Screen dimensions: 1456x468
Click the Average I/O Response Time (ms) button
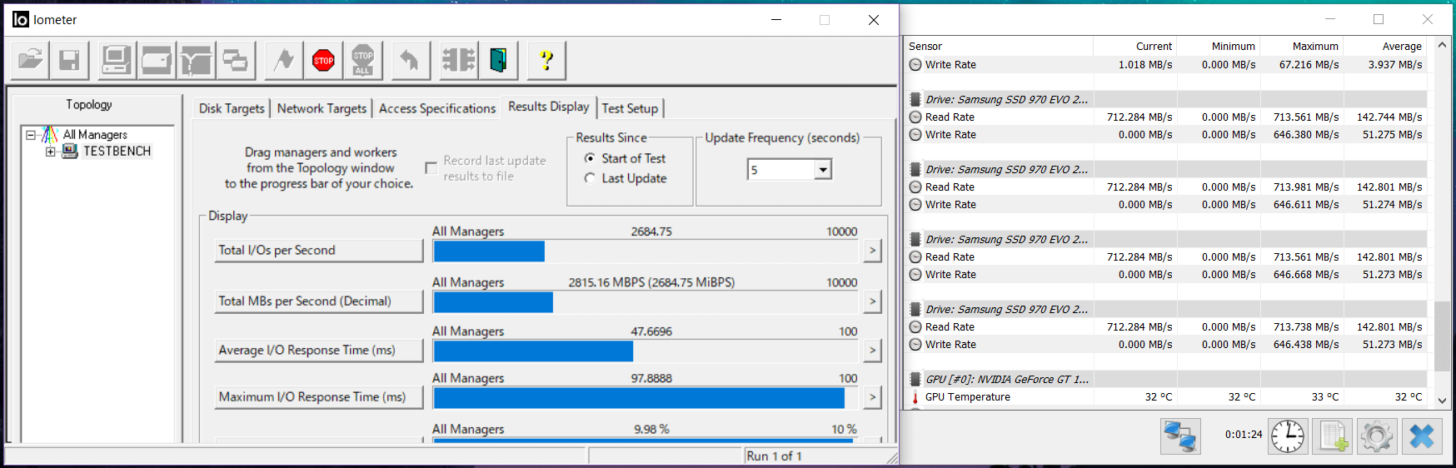point(319,351)
